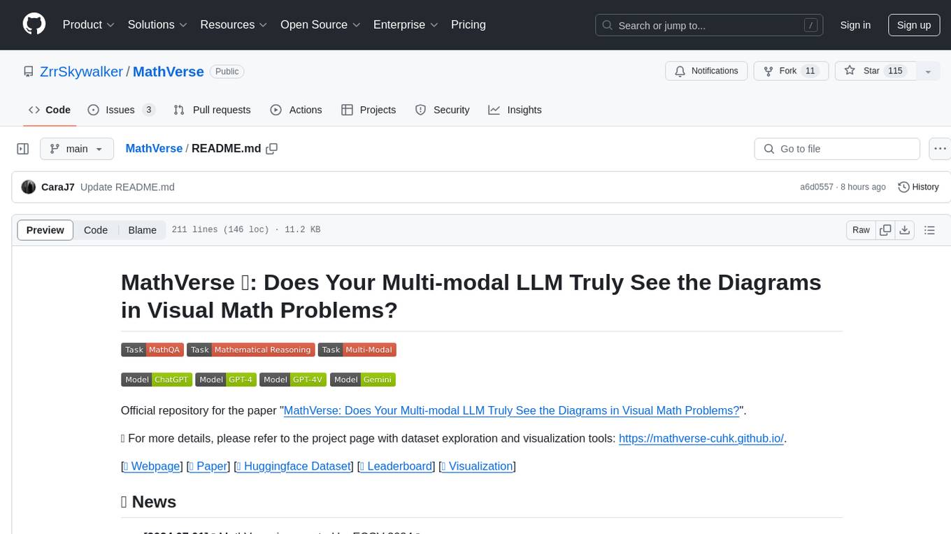Open the MathVerse paper title link
Viewport: 951px width, 534px height.
point(512,410)
